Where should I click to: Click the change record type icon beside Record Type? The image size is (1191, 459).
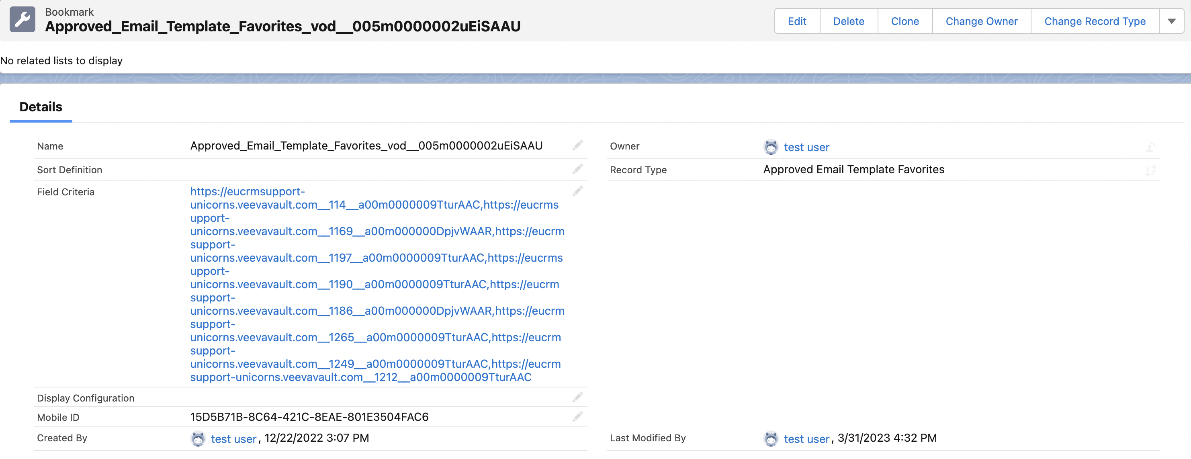click(x=1150, y=170)
